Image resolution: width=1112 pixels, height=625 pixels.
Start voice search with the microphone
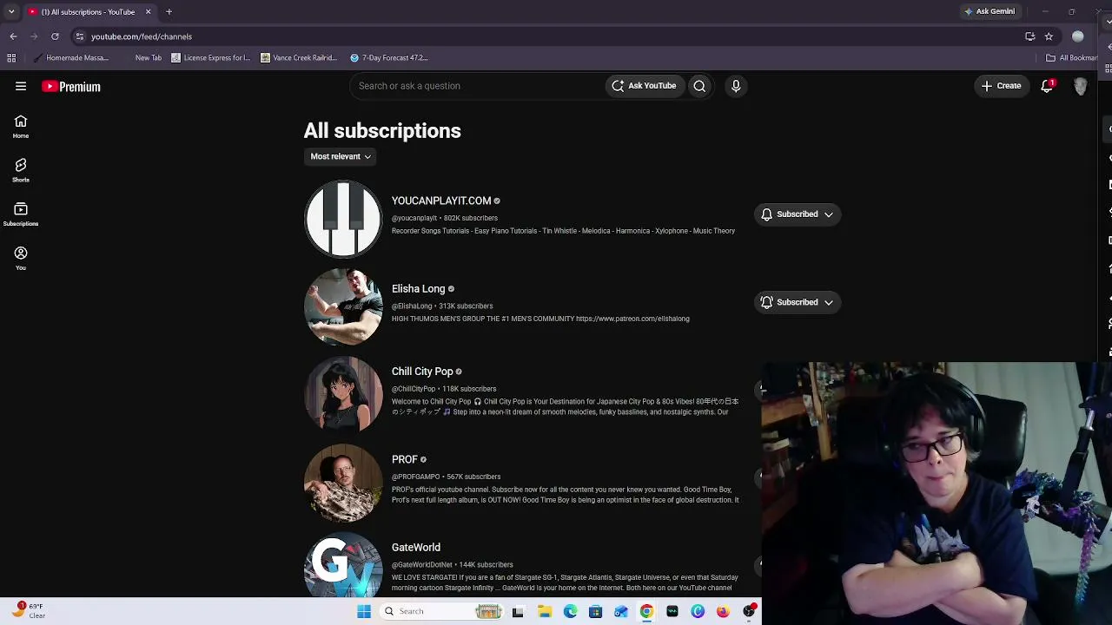point(736,86)
